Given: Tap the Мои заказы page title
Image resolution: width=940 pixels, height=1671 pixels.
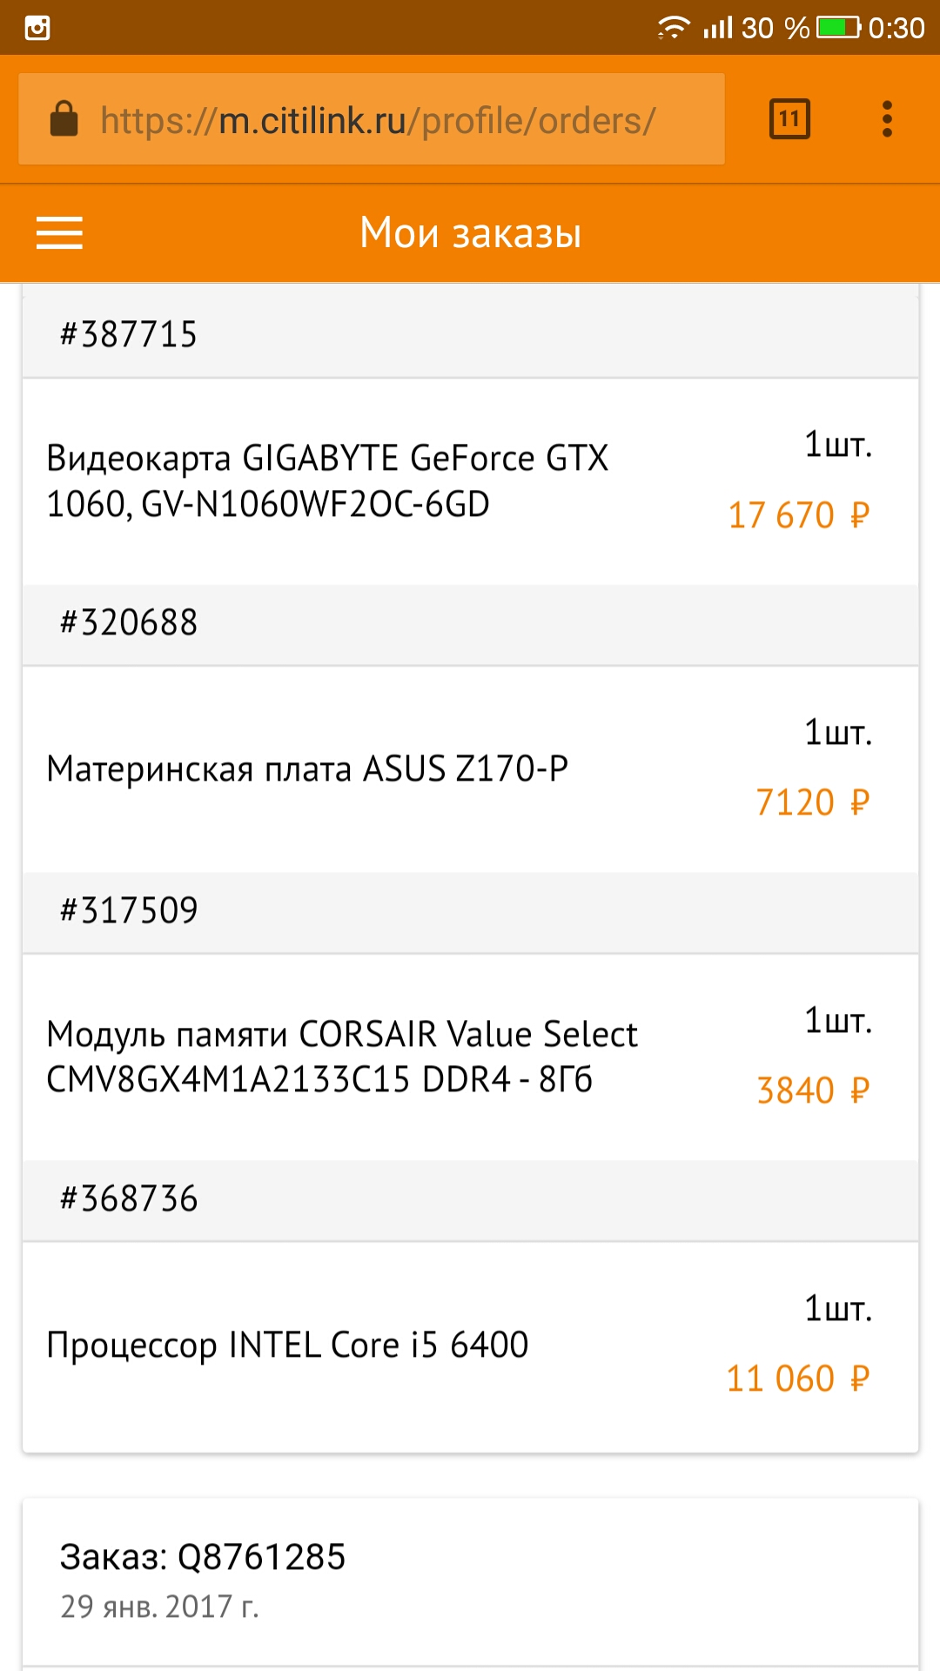Looking at the screenshot, I should click(x=470, y=233).
